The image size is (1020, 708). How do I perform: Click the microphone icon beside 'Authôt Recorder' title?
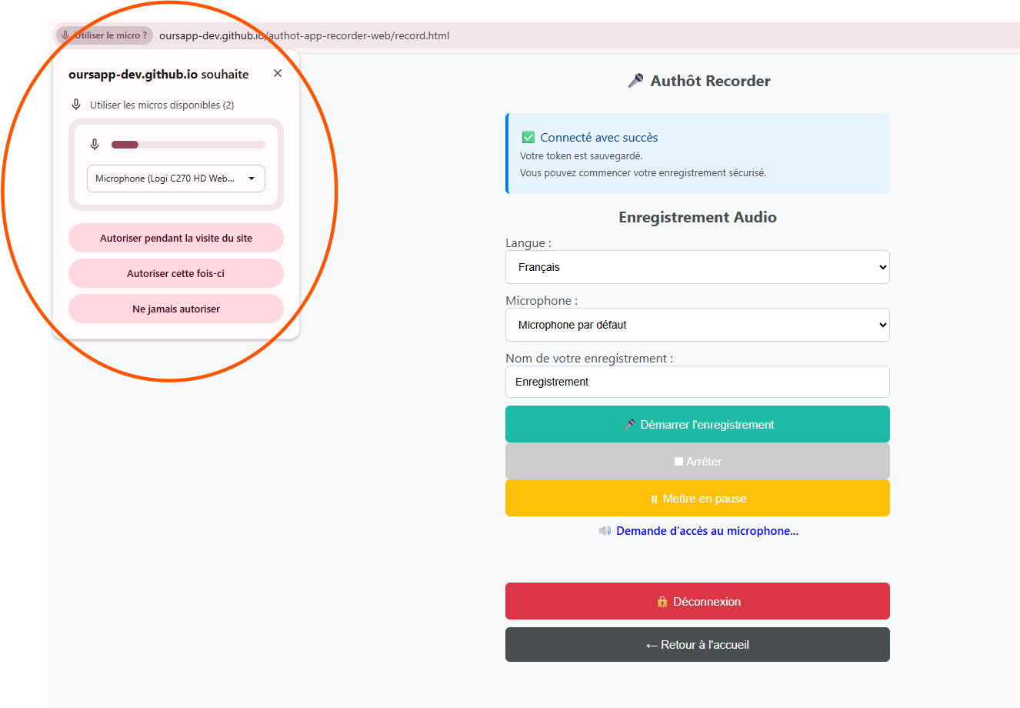click(635, 81)
